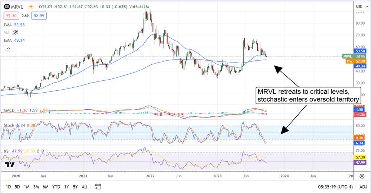Click the MRVL symbol logo icon
The image size is (371, 193).
[x=7, y=7]
